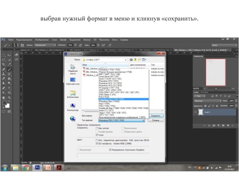Enable the Как копию checkbox
Screen dimensions: 239x179
tap(97, 128)
